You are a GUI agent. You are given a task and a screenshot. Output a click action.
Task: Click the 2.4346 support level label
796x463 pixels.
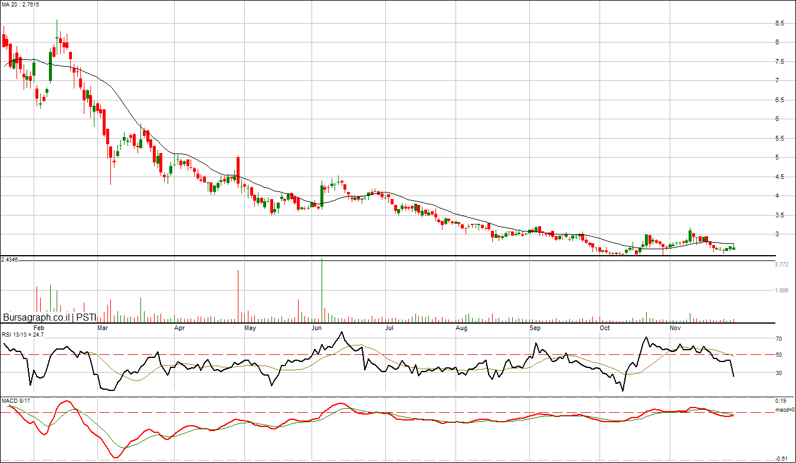point(10,260)
